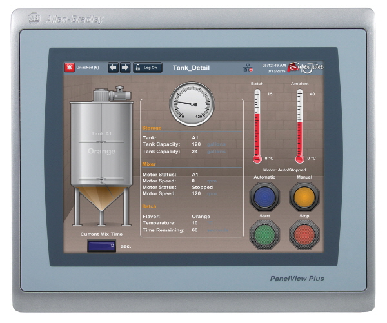The image size is (387, 323).
Task: Click the Storage section heading
Action: [x=152, y=128]
